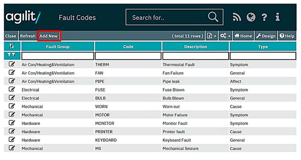Click the question mark help icon
The image size is (301, 160).
(264, 17)
